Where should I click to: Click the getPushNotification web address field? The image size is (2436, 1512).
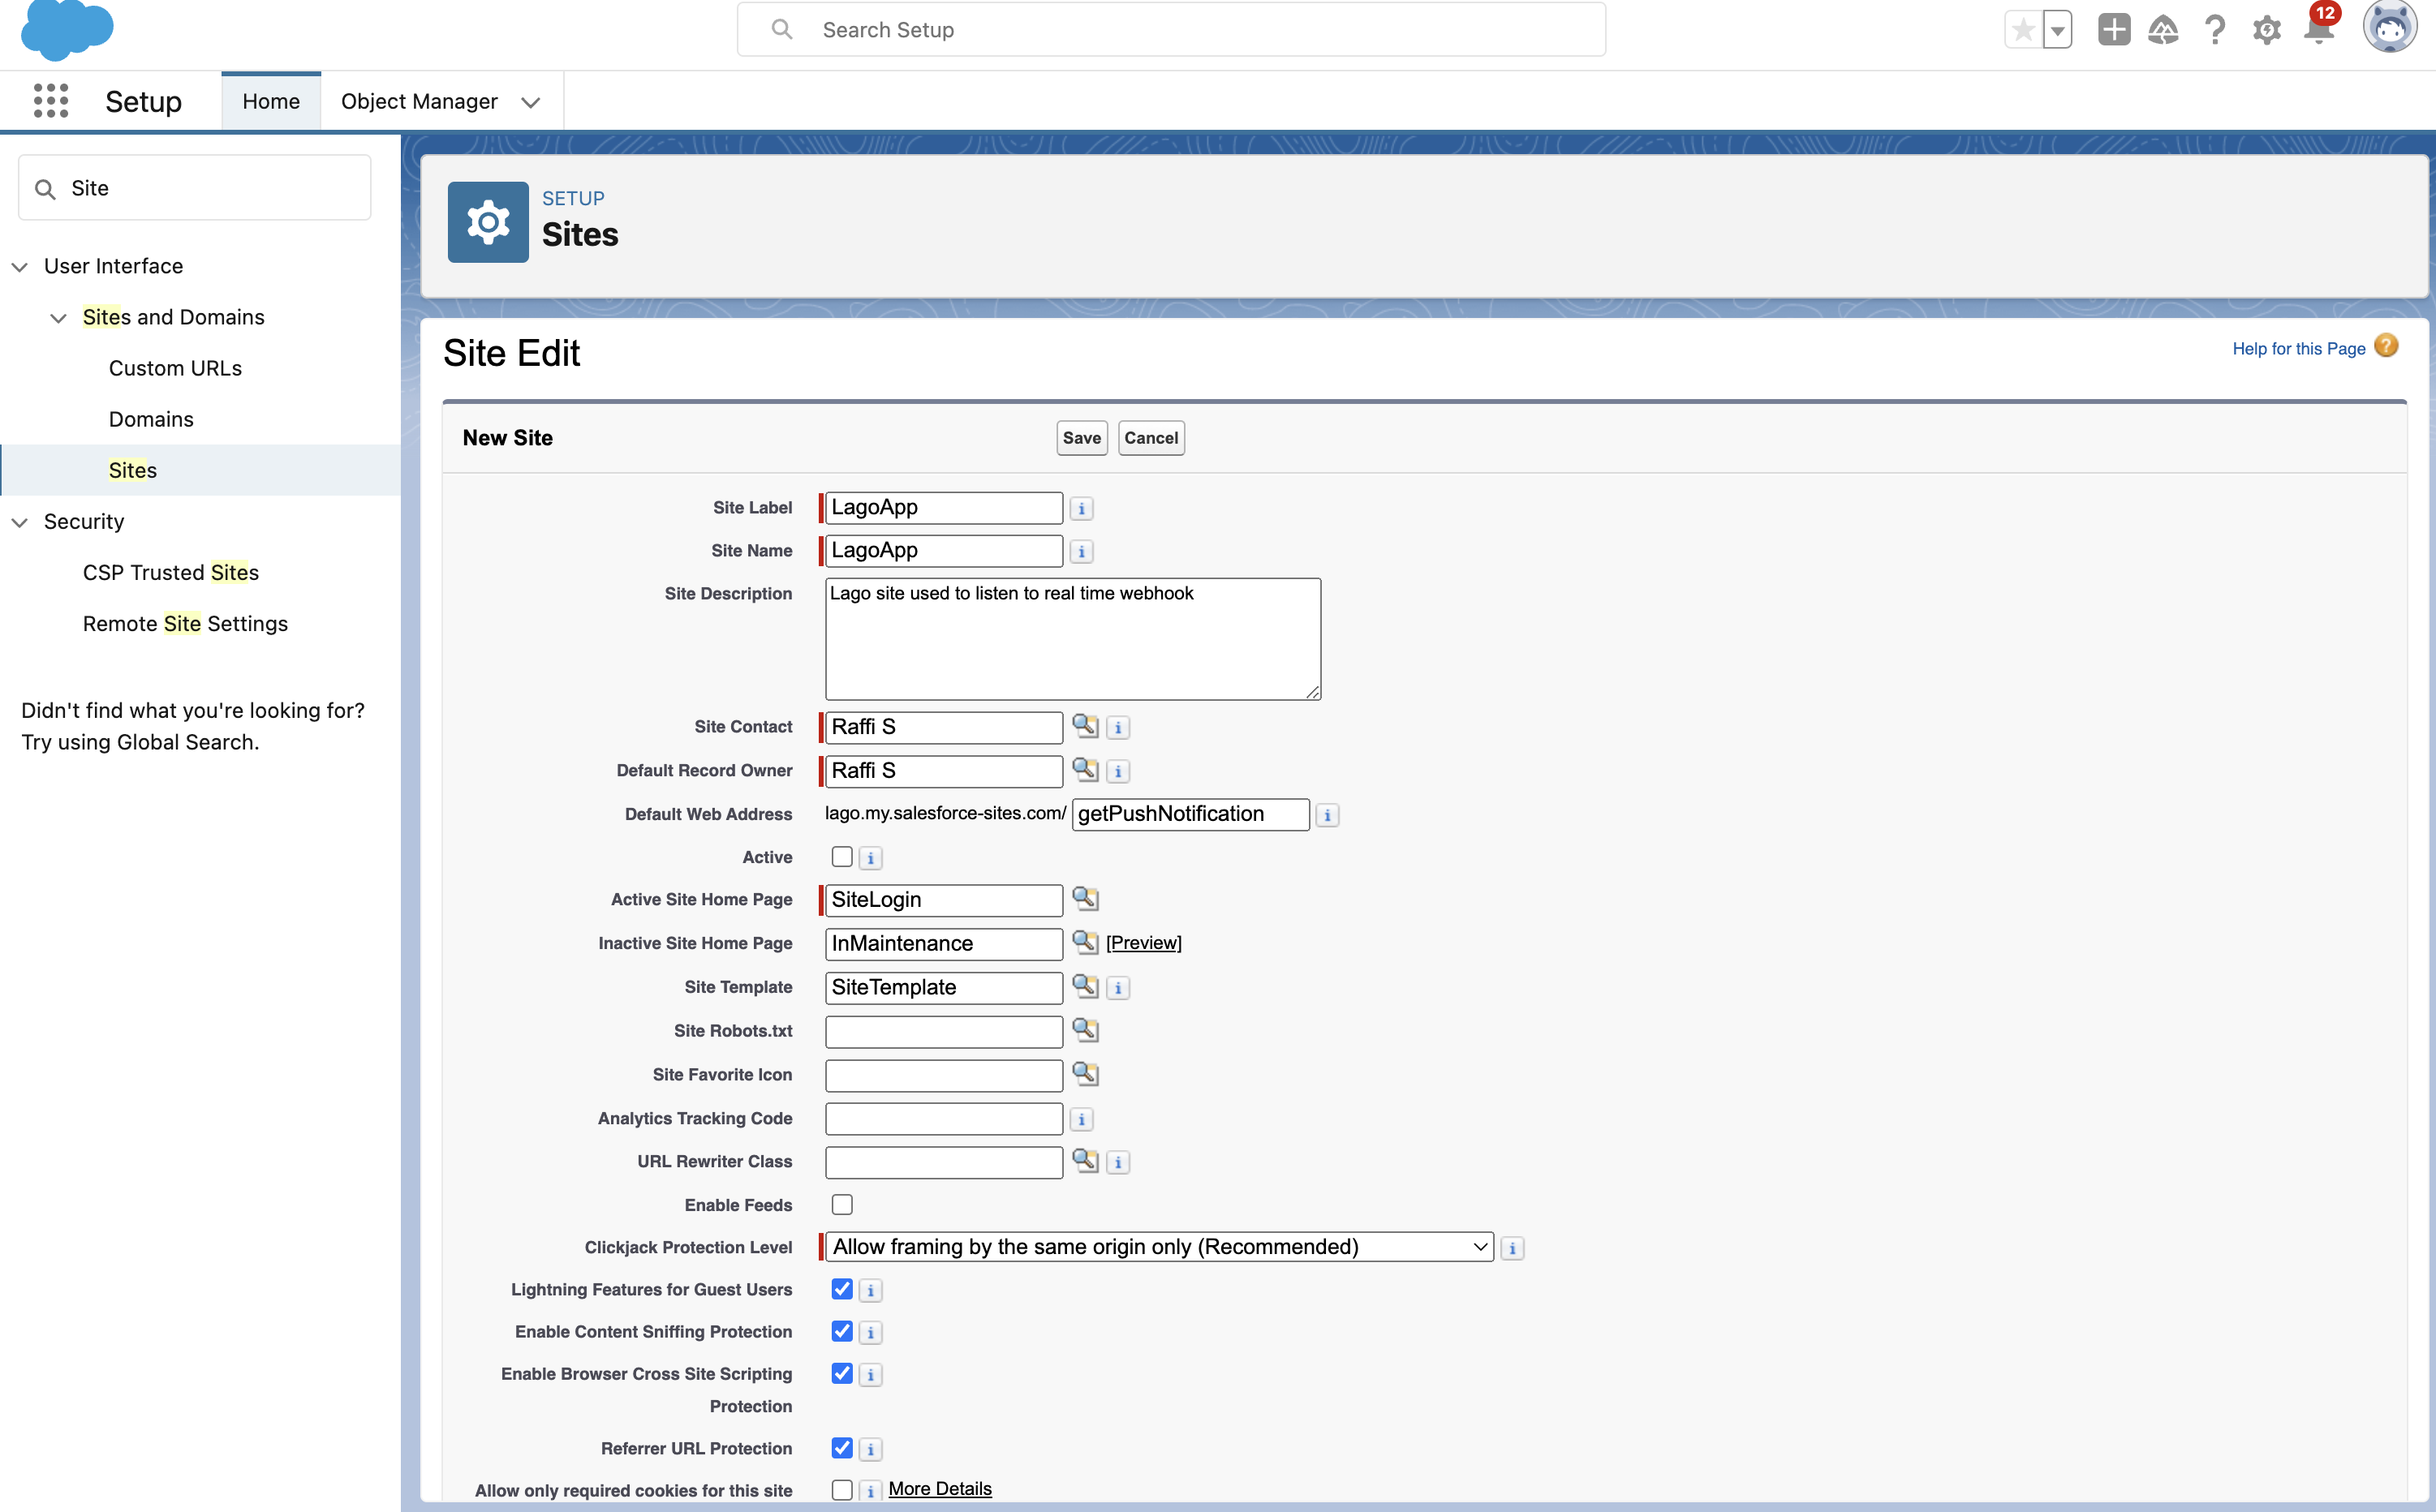click(x=1190, y=814)
